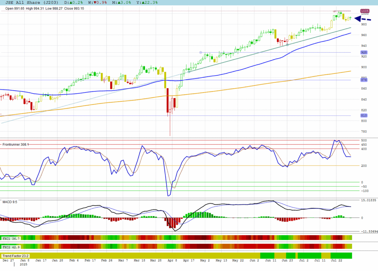Click the Trend Factor 23.2 label

click(16, 256)
